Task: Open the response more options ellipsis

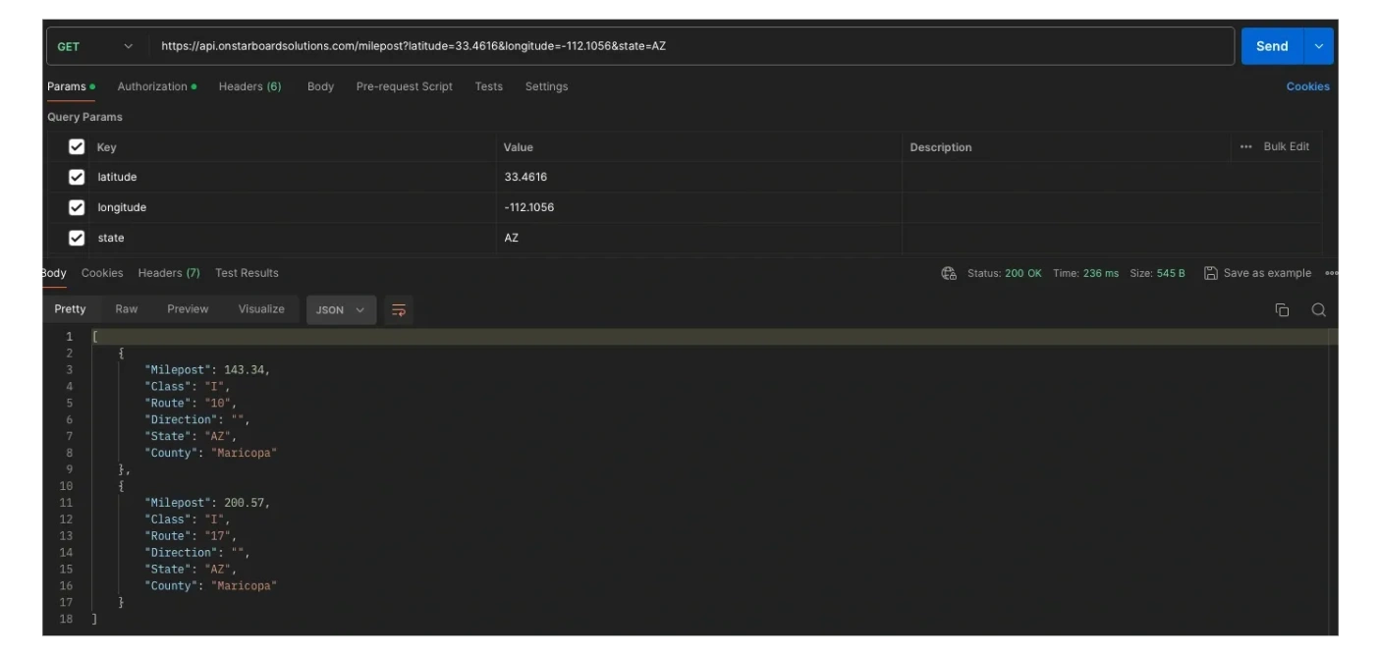Action: 1332,273
